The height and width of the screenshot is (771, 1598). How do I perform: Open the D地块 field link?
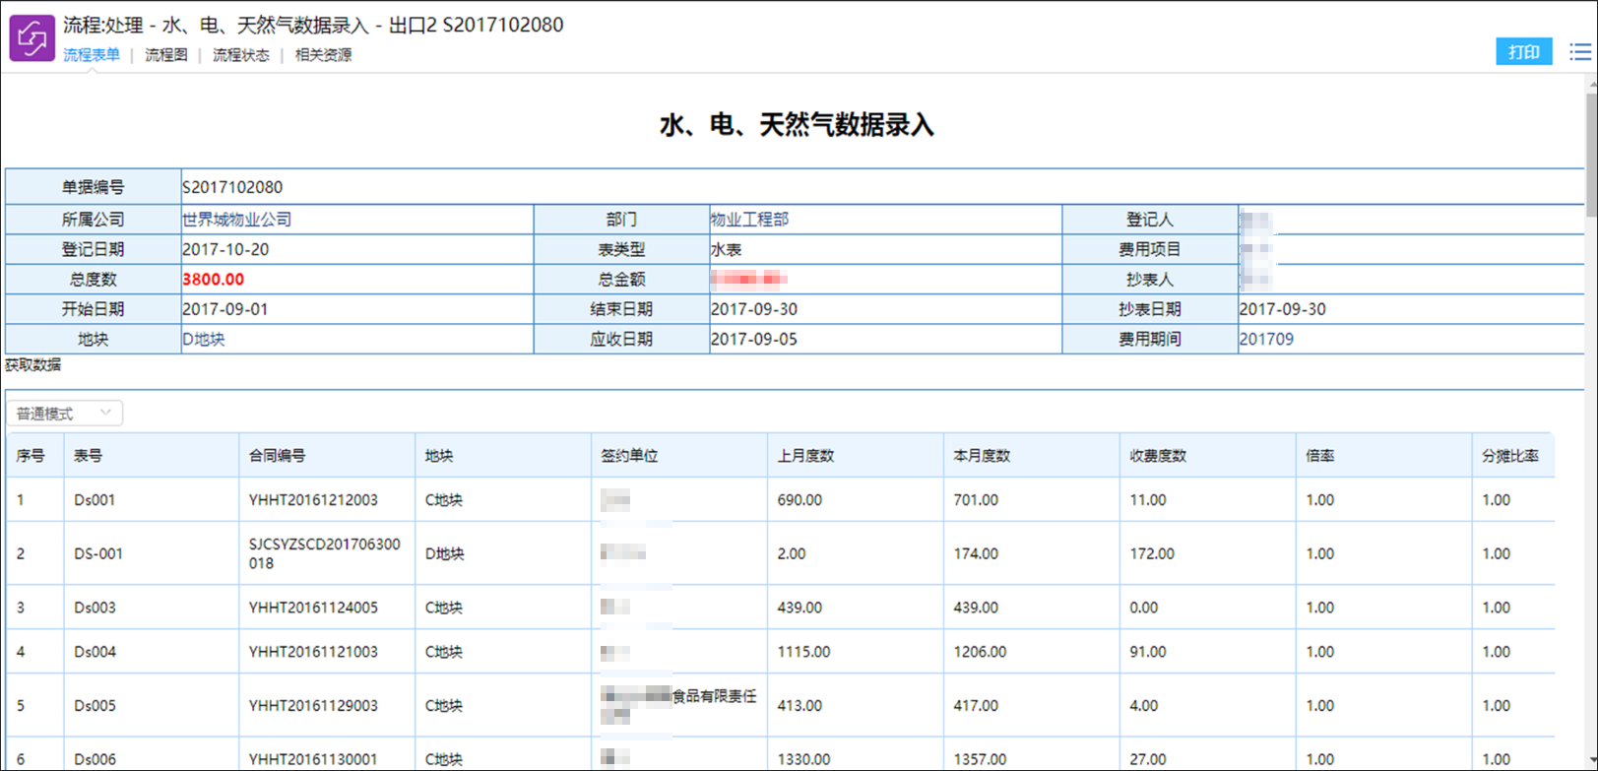click(204, 339)
